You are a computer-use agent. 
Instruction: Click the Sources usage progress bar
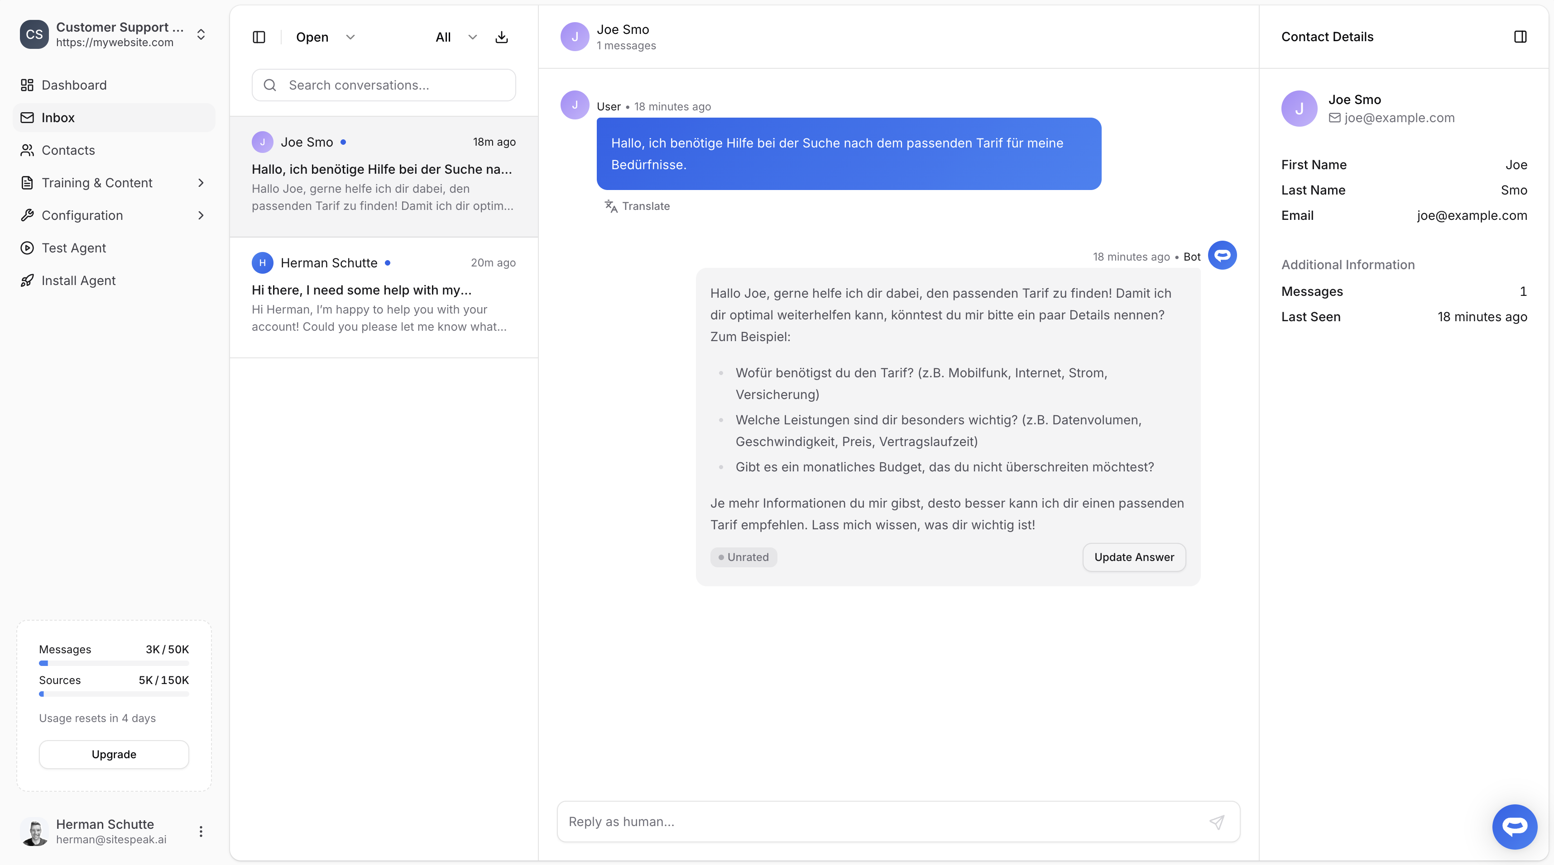(x=113, y=694)
